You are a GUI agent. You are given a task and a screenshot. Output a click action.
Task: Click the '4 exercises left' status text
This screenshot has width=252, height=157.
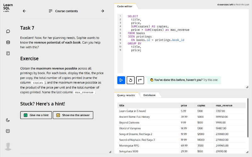point(225,5)
